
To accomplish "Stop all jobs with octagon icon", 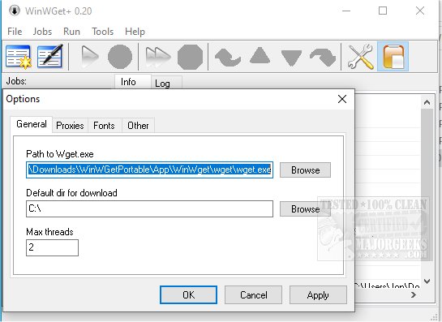I will pyautogui.click(x=190, y=57).
